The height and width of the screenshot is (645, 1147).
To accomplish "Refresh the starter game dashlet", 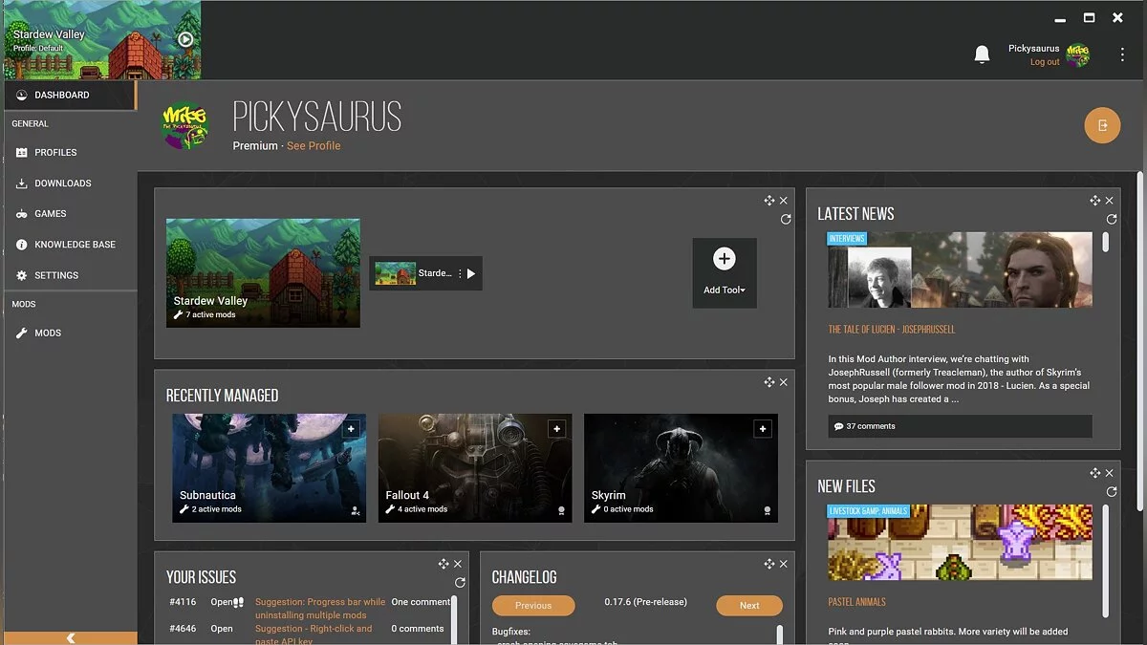I will pyautogui.click(x=786, y=219).
